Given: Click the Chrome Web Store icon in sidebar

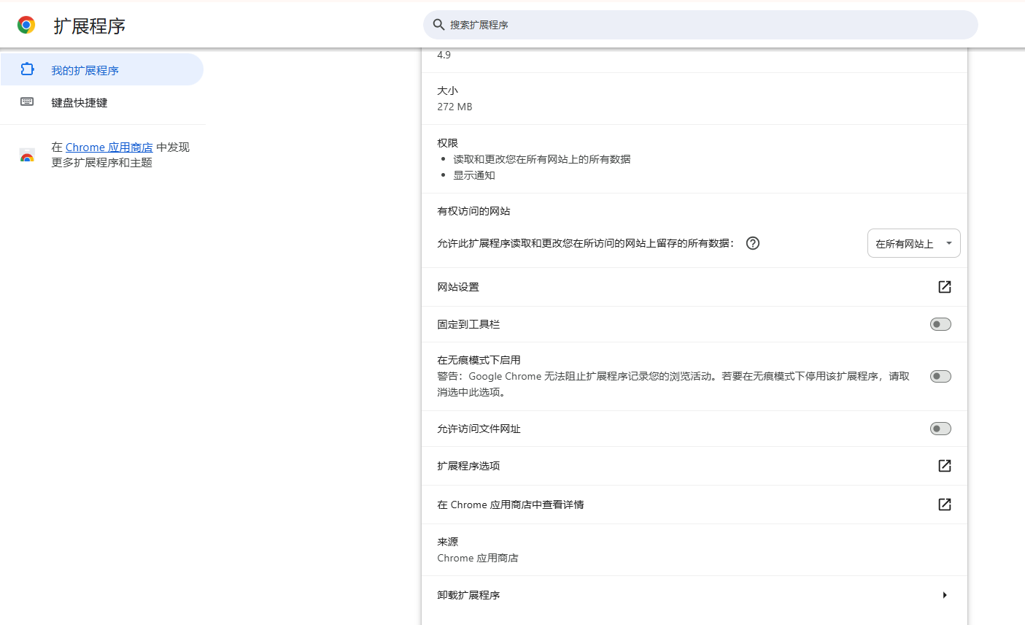Looking at the screenshot, I should coord(27,155).
